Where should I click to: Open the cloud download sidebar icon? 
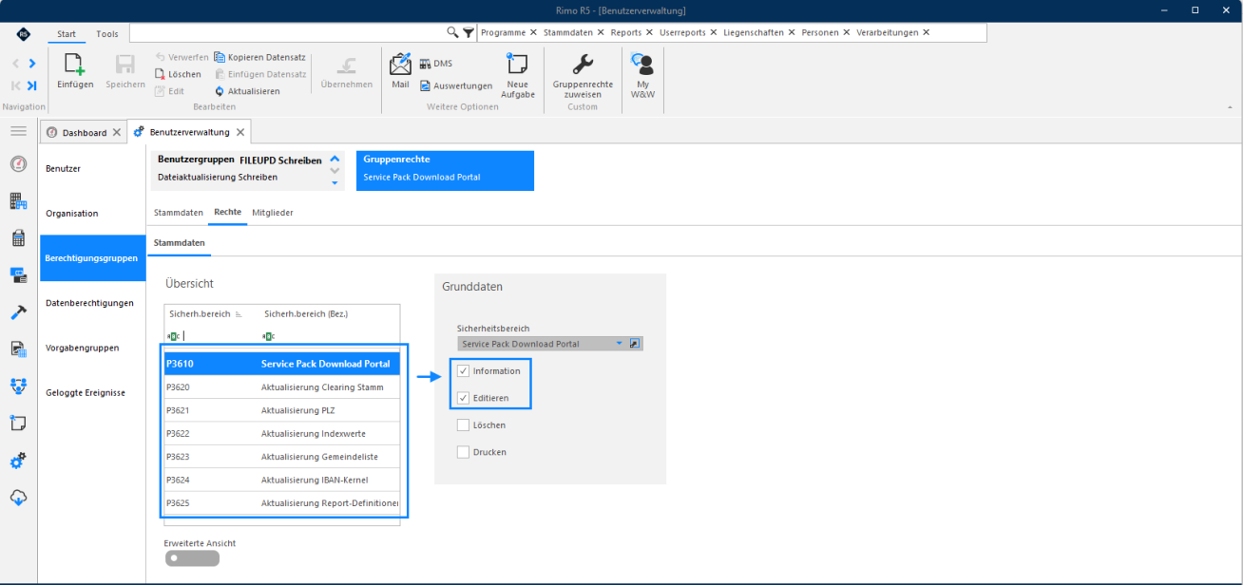pyautogui.click(x=18, y=498)
